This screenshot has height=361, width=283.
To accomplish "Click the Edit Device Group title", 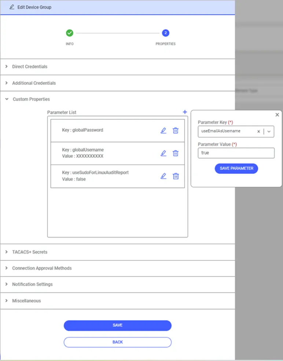I will coord(34,7).
